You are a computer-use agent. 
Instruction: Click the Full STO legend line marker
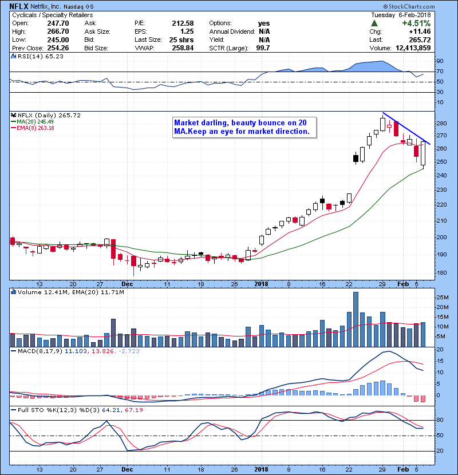(x=14, y=410)
